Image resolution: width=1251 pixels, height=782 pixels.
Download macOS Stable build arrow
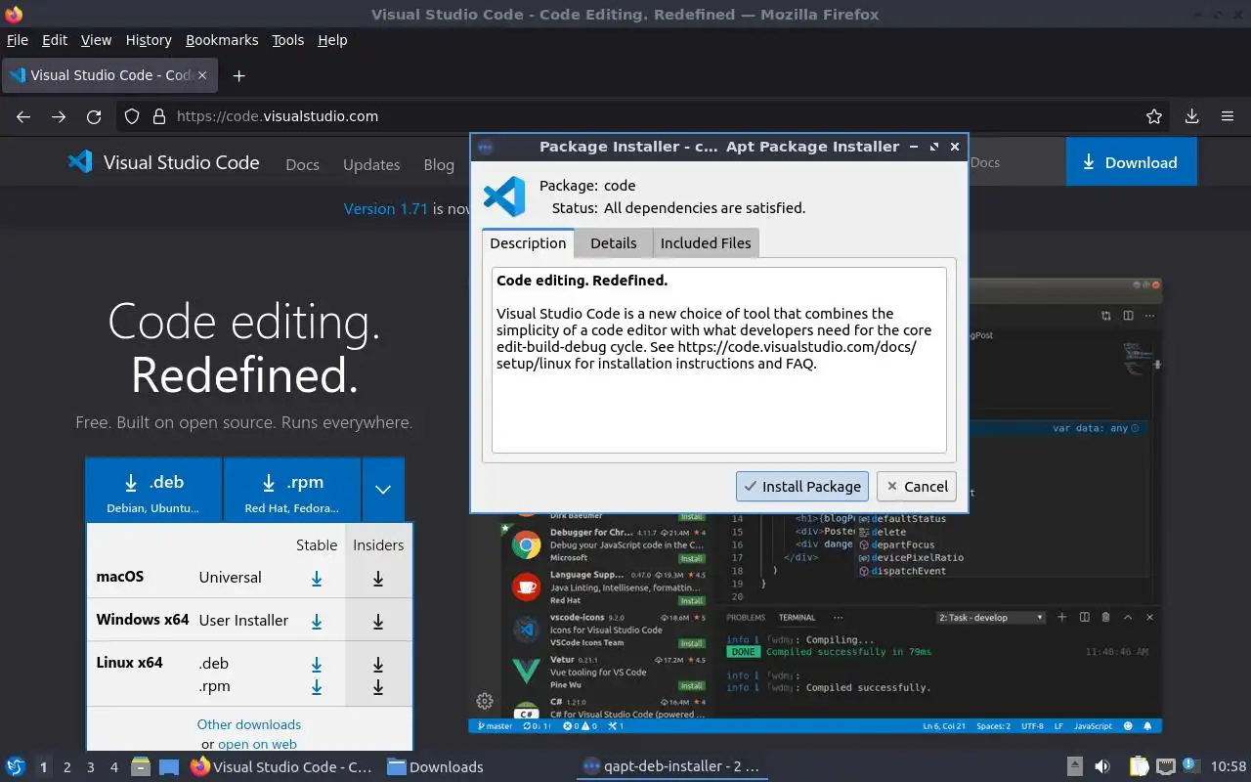[317, 579]
